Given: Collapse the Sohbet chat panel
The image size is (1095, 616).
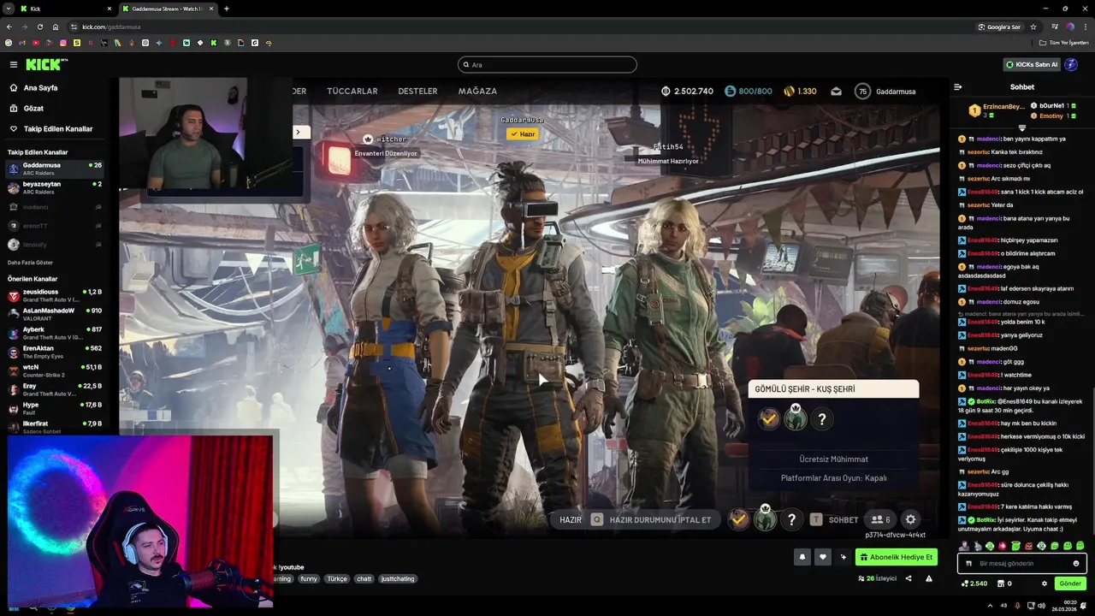Looking at the screenshot, I should pos(957,86).
